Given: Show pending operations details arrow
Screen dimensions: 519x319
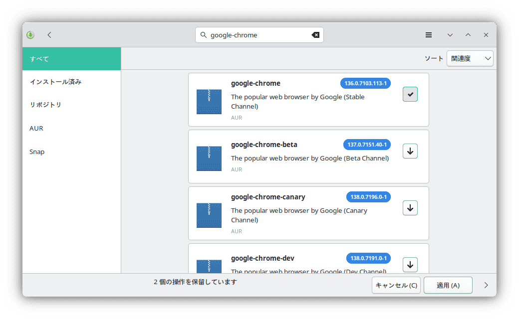Looking at the screenshot, I should (486, 285).
